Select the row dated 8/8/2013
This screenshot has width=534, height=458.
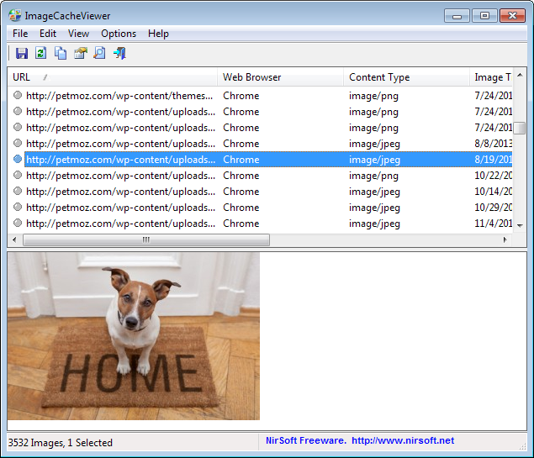tap(260, 144)
